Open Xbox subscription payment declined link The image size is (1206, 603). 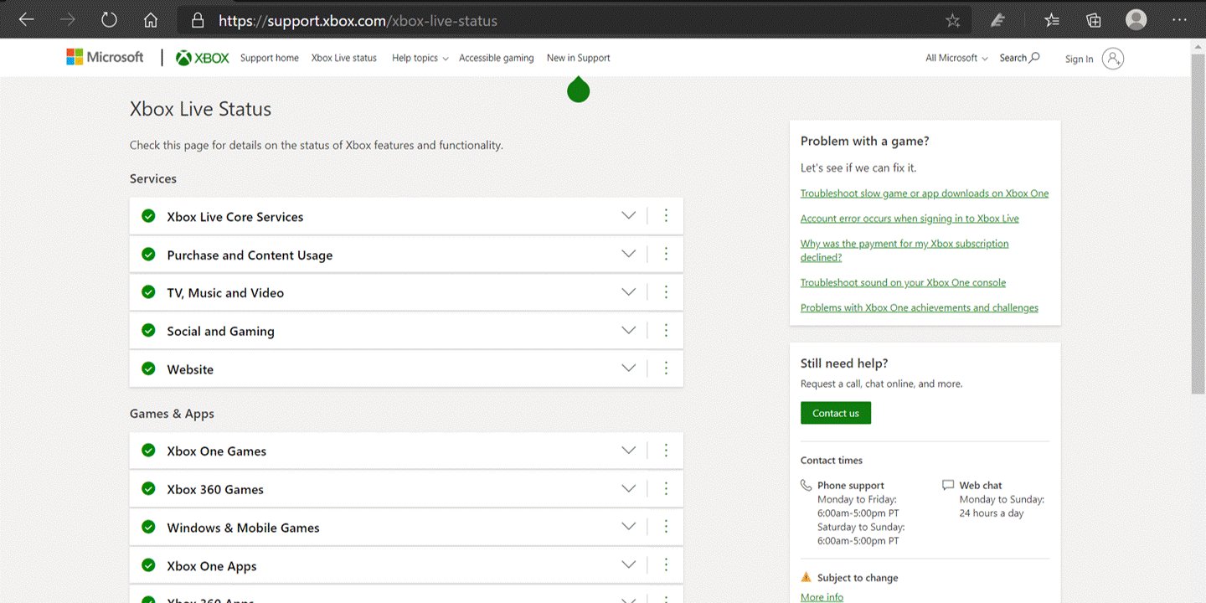(x=904, y=250)
